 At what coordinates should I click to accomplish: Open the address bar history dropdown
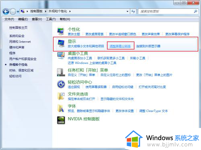[127, 12]
